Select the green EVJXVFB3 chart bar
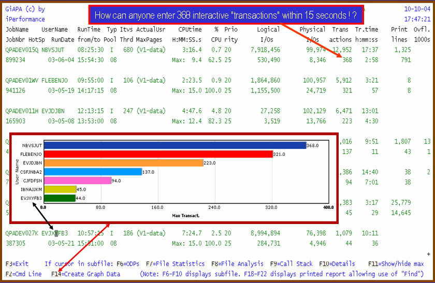 pyautogui.click(x=59, y=198)
